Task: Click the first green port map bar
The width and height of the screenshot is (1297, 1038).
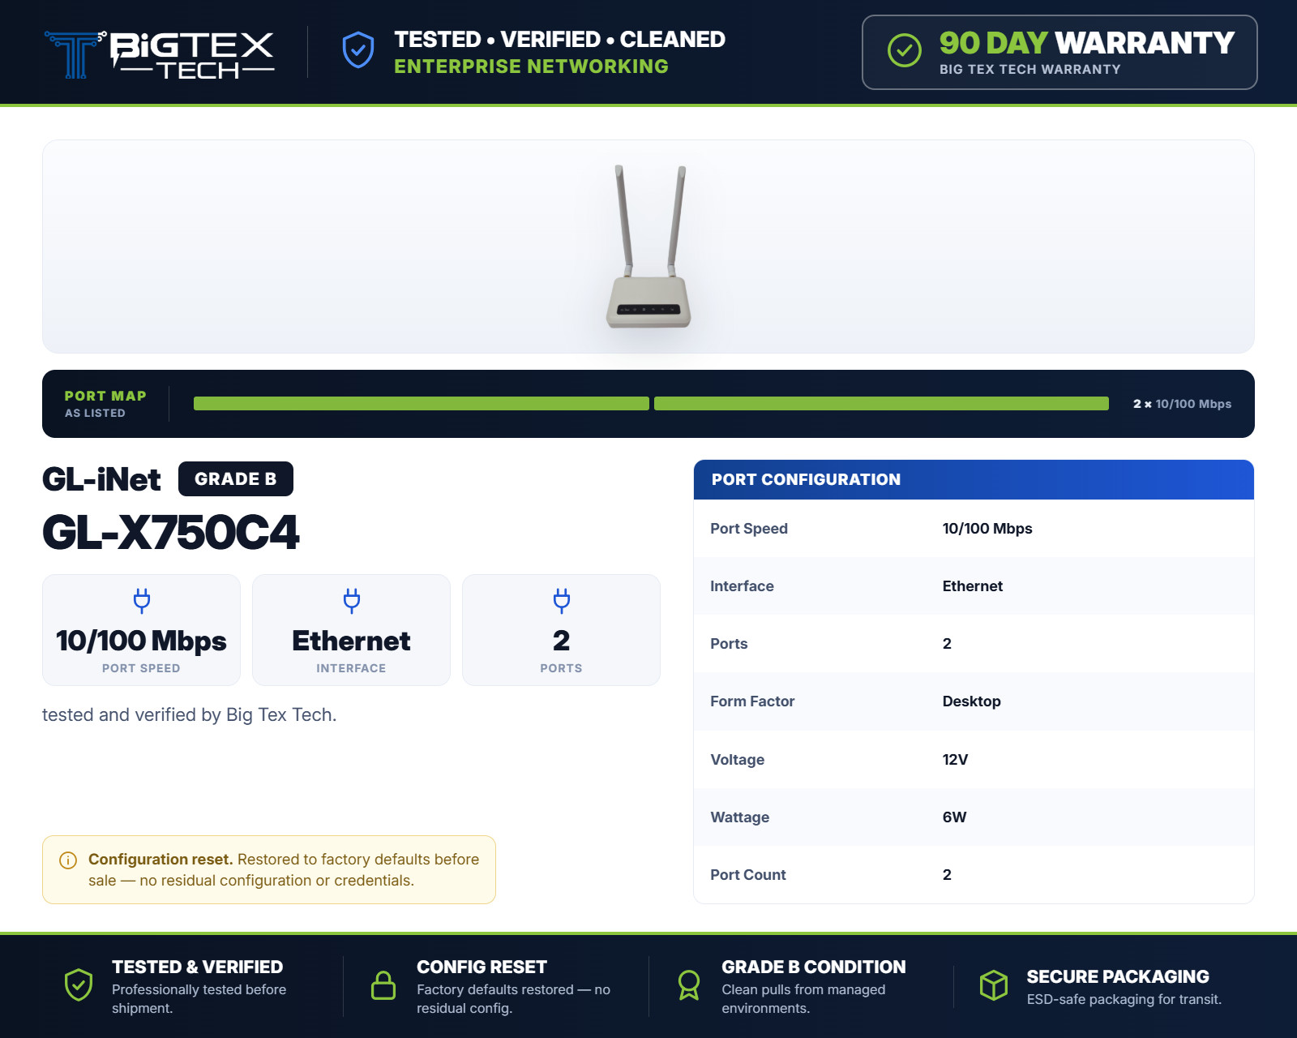Action: 422,404
